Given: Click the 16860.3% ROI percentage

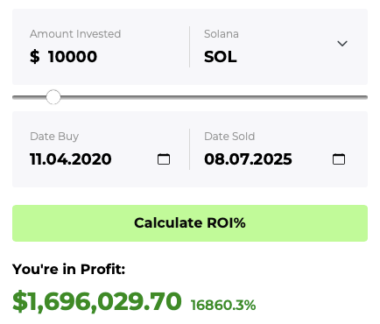Looking at the screenshot, I should pyautogui.click(x=223, y=306).
